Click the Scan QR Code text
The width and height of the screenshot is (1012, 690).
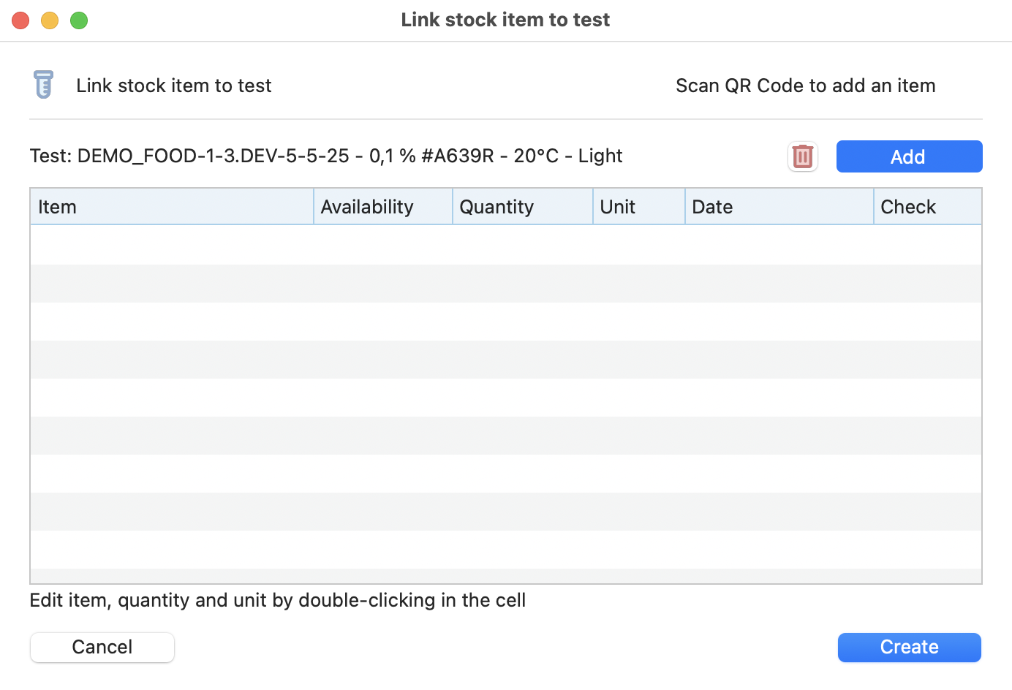coord(805,86)
